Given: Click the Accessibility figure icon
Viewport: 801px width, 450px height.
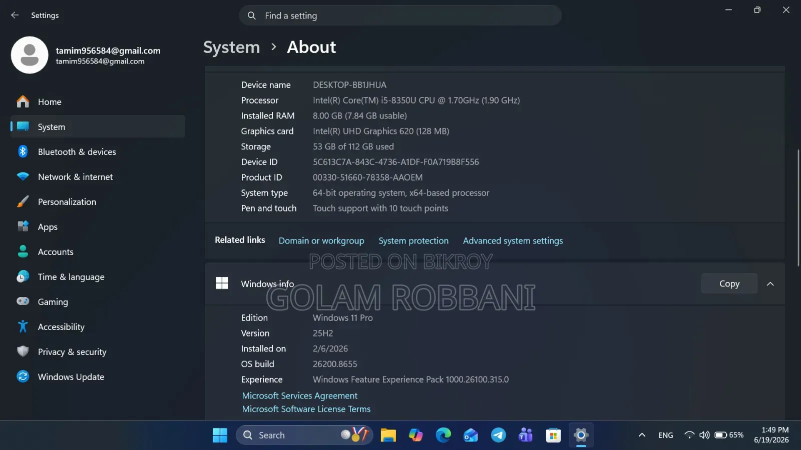Looking at the screenshot, I should click(23, 326).
